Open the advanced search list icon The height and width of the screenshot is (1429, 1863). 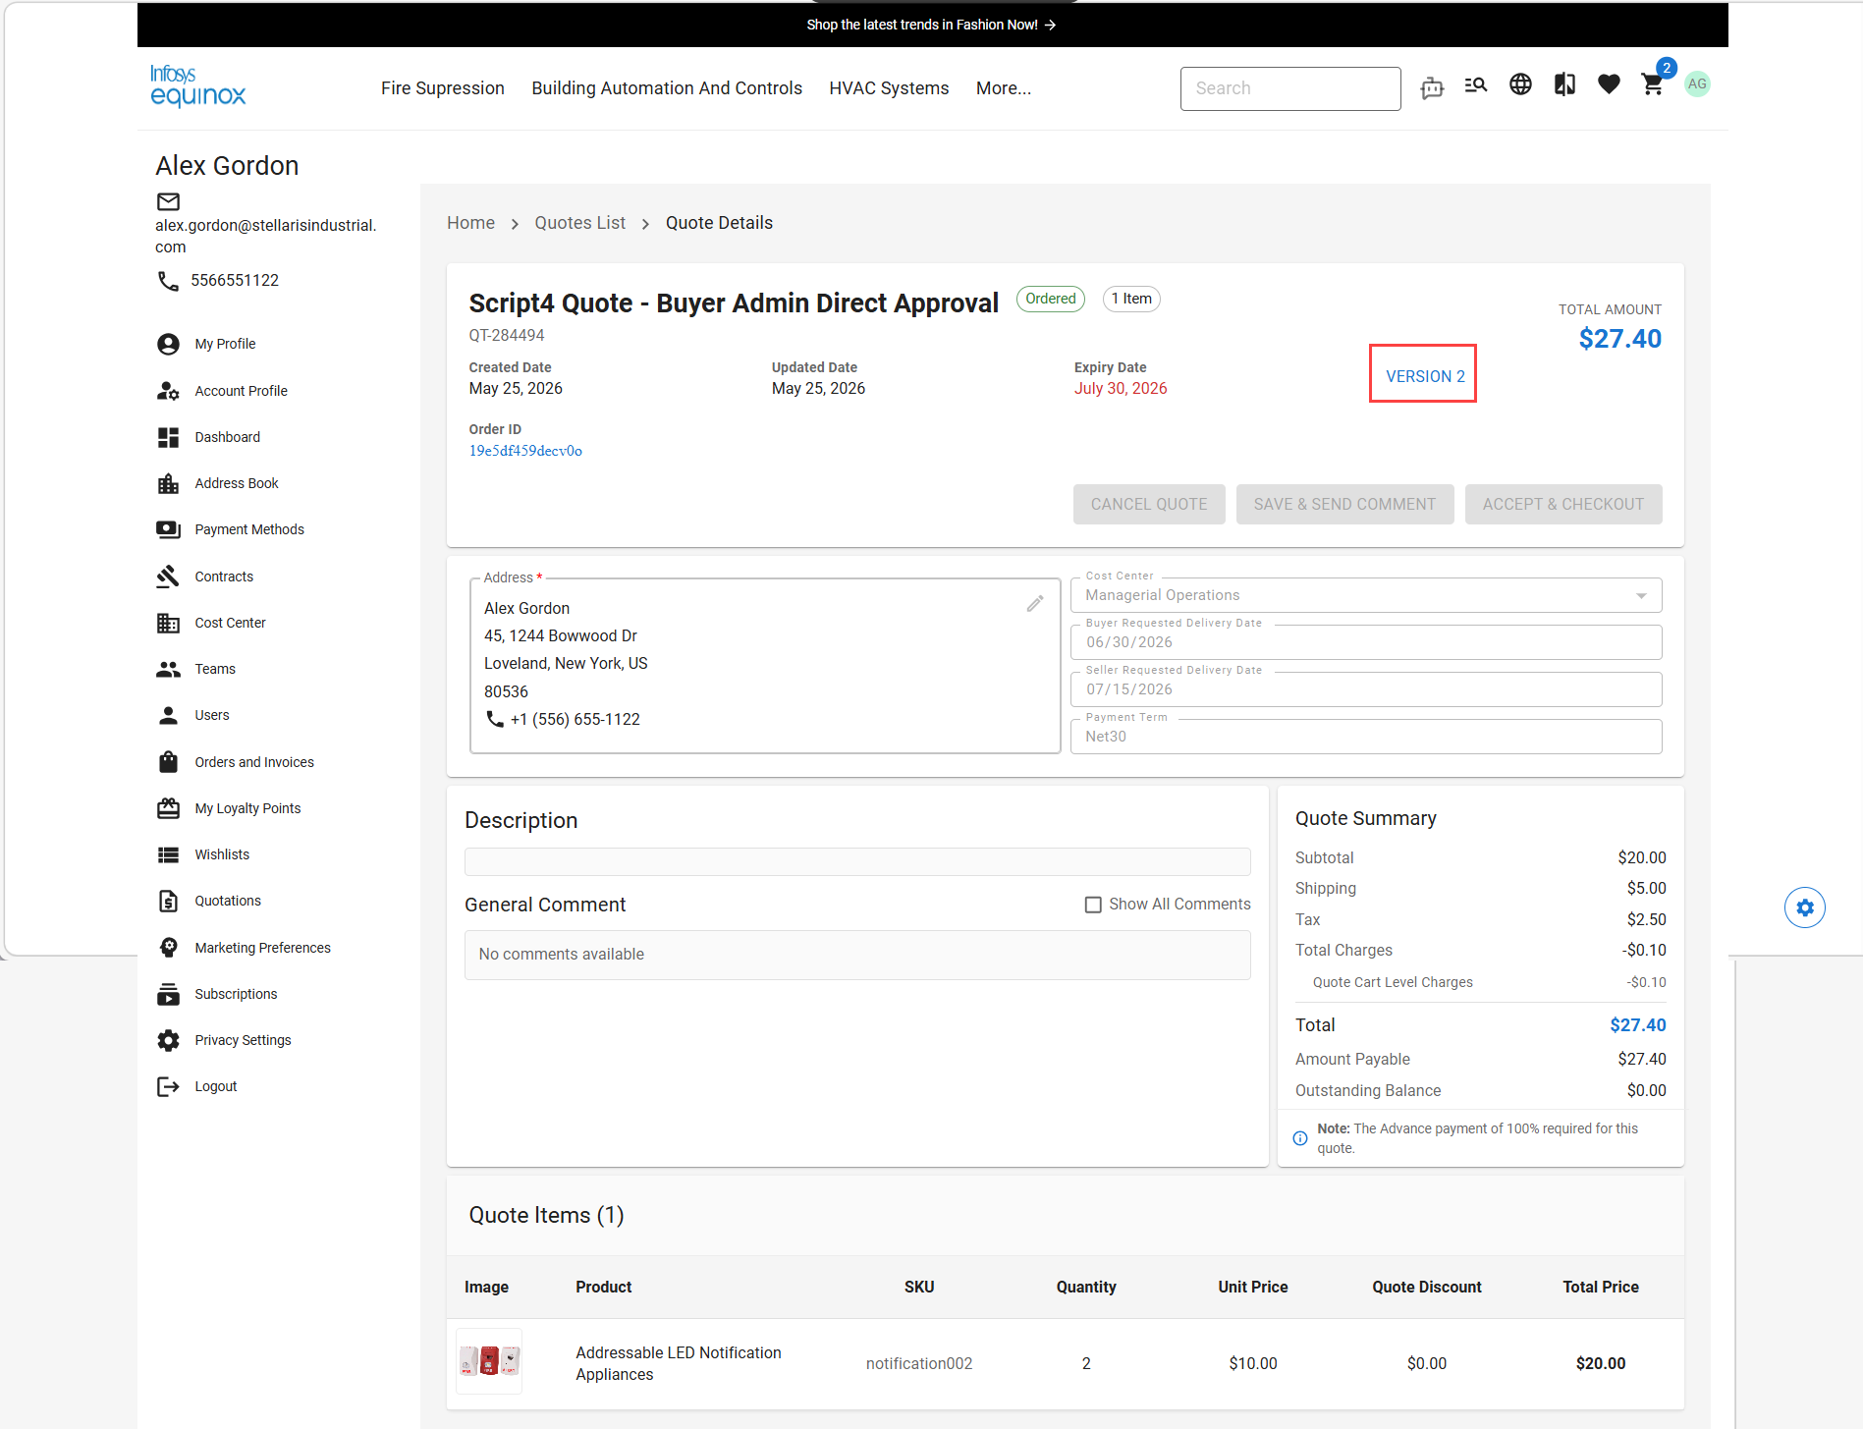[1475, 85]
